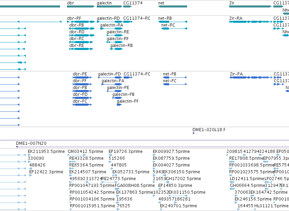This screenshot has height=211, width=289.
Task: Click the CG11374 gene label
Action: click(133, 3)
